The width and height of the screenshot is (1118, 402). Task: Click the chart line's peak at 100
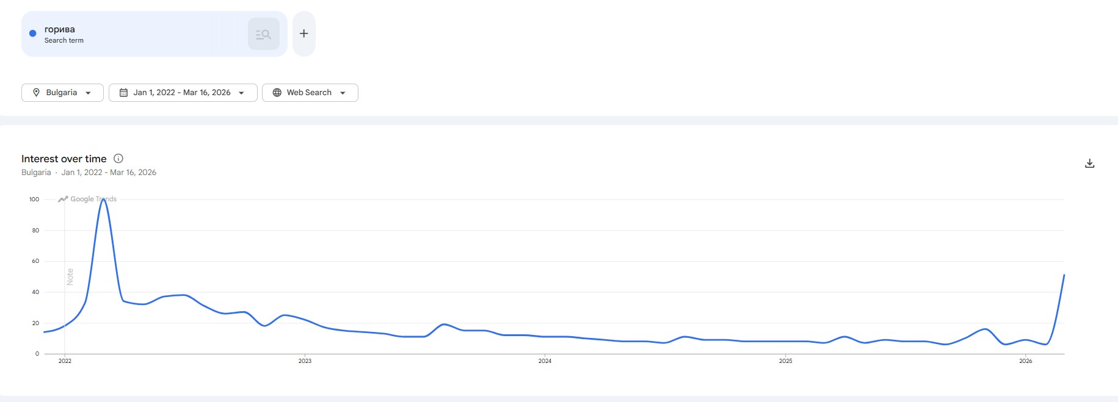point(103,200)
